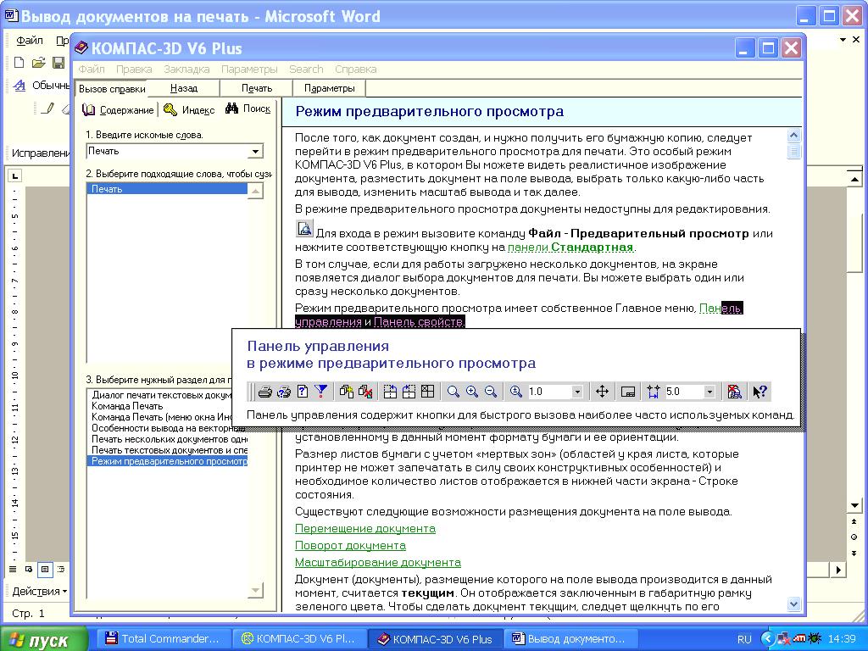Click Word vertical scrollbar up arrow
The height and width of the screenshot is (651, 868).
pos(854,178)
